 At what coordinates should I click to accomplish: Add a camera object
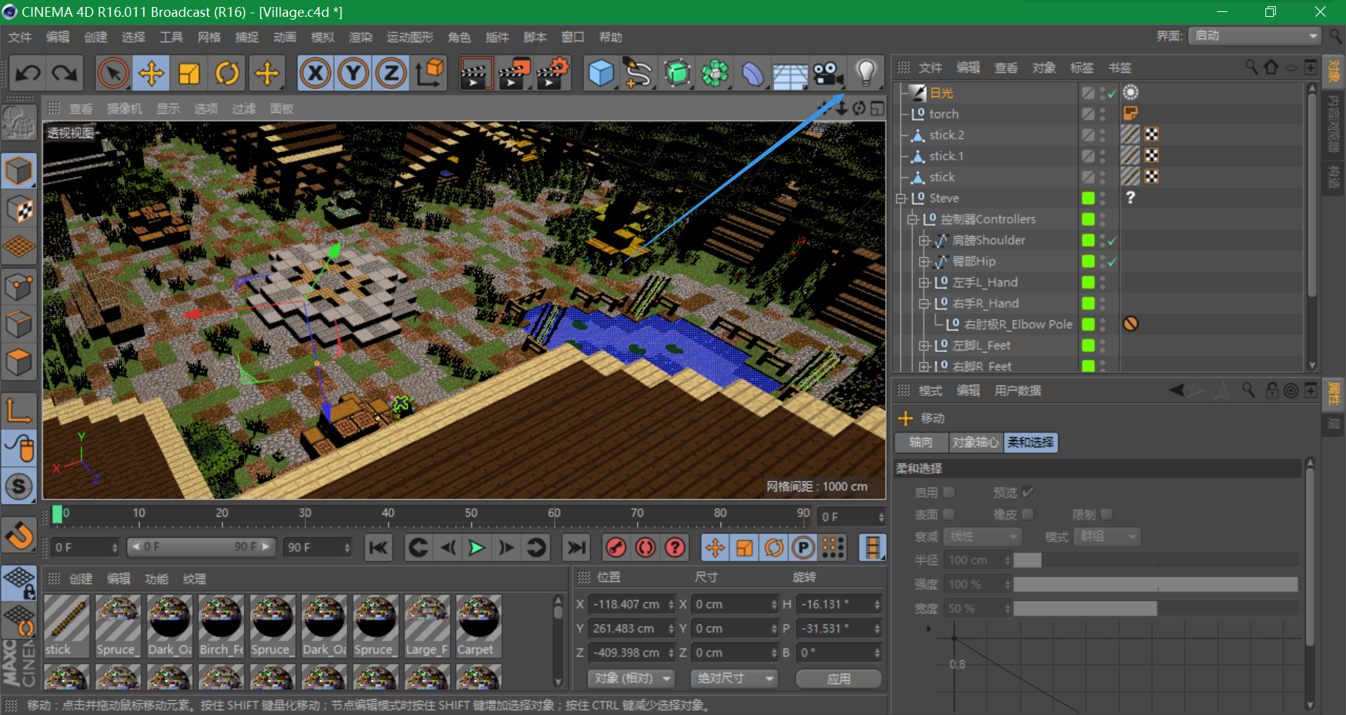[828, 73]
